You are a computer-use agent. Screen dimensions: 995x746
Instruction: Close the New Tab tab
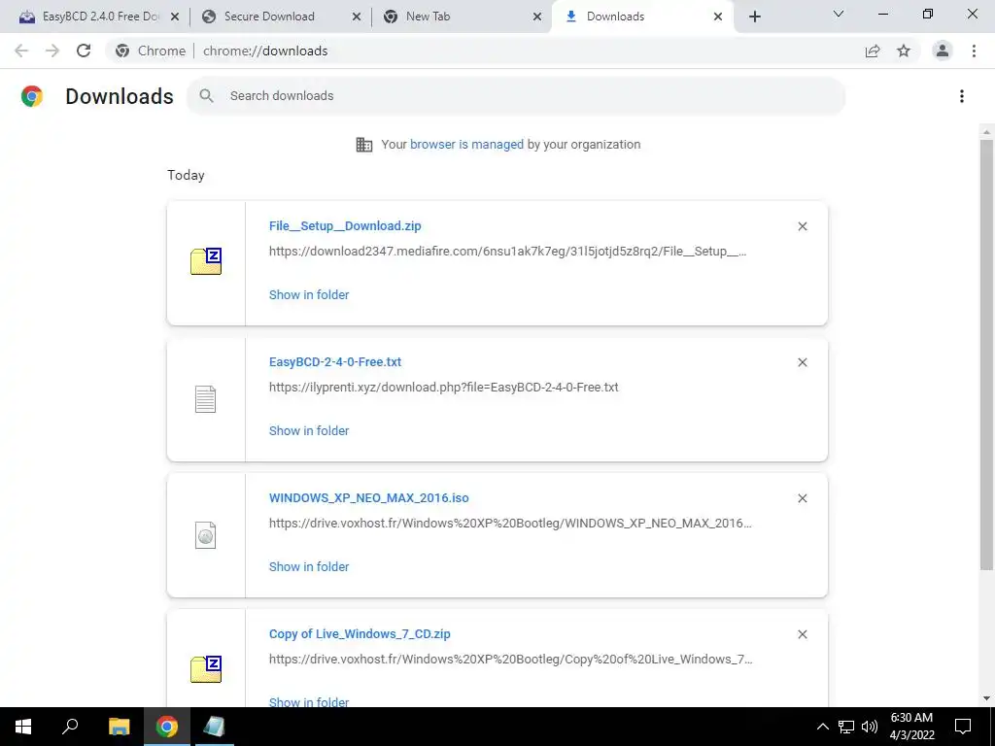pos(537,17)
